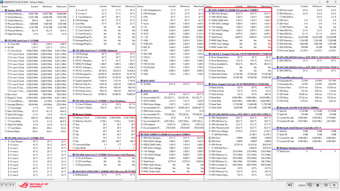
Task: Open sensor settings via the gear icon
Action: [326, 185]
